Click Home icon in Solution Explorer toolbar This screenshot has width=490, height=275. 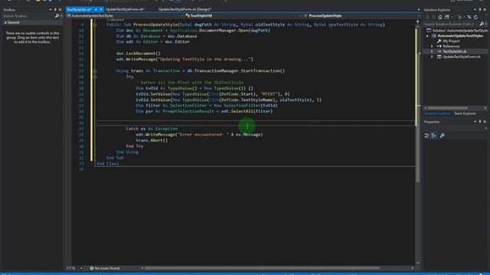tap(440, 17)
